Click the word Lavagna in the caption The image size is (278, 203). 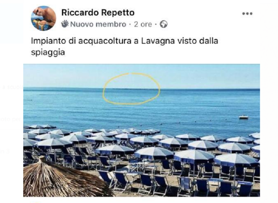click(x=158, y=41)
